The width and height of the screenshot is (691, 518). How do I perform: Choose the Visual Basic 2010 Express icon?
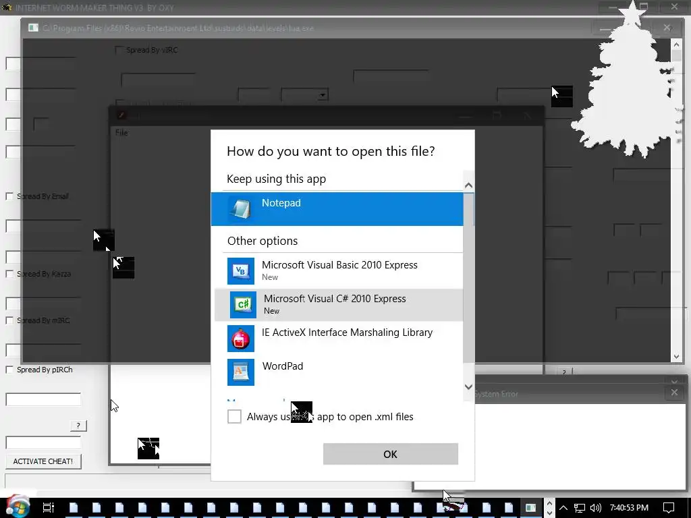[x=241, y=271]
